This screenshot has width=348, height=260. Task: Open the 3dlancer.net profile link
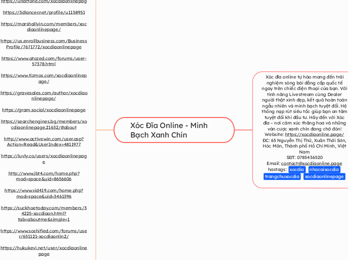tap(44, 12)
